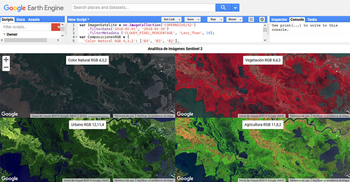Open the Inspector tab
Image resolution: width=350 pixels, height=182 pixels.
(279, 20)
